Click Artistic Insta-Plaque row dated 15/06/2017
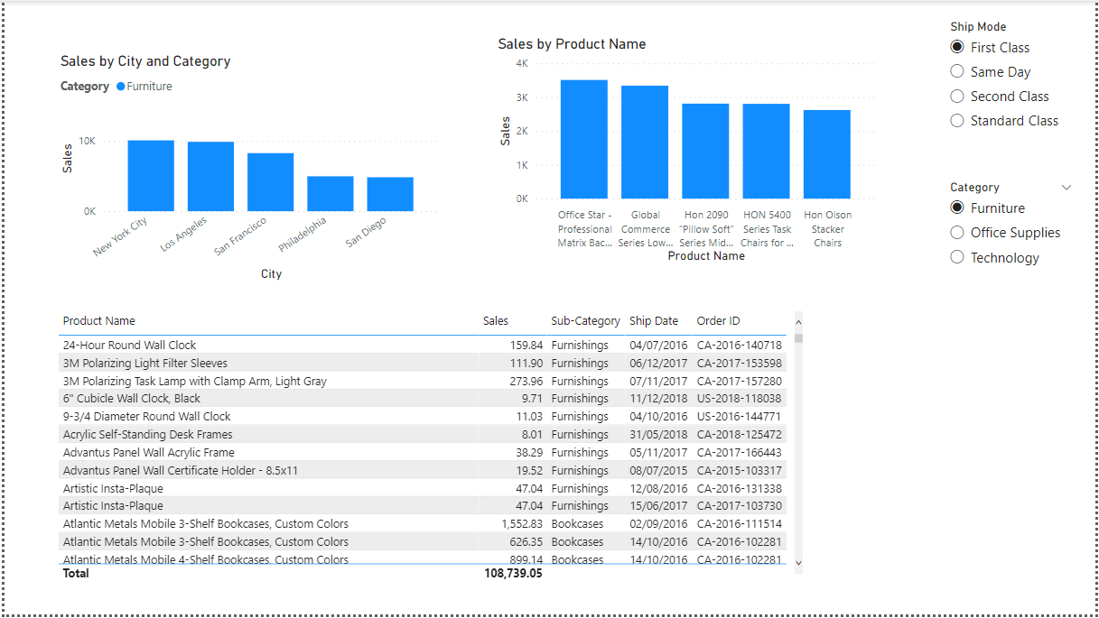The image size is (1099, 618). coord(422,505)
